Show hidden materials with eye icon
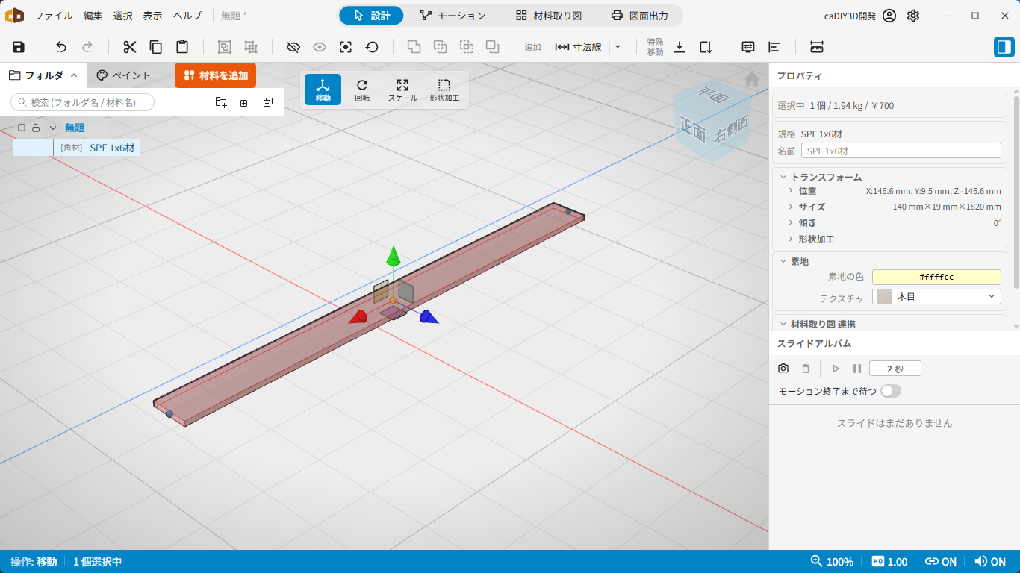This screenshot has height=573, width=1020. pyautogui.click(x=320, y=47)
